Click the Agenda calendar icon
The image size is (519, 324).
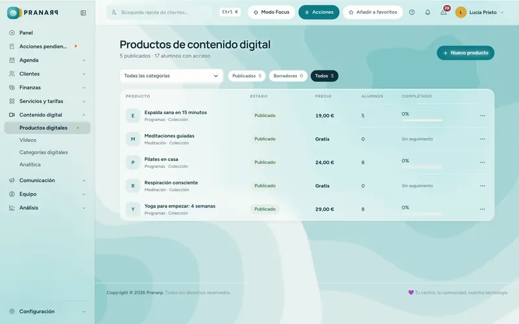(x=12, y=60)
